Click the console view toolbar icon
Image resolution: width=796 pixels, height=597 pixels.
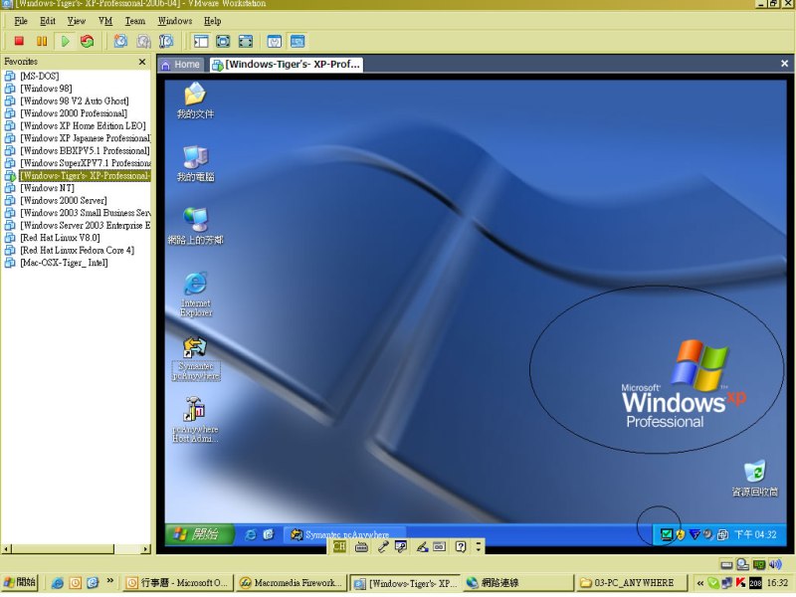298,41
